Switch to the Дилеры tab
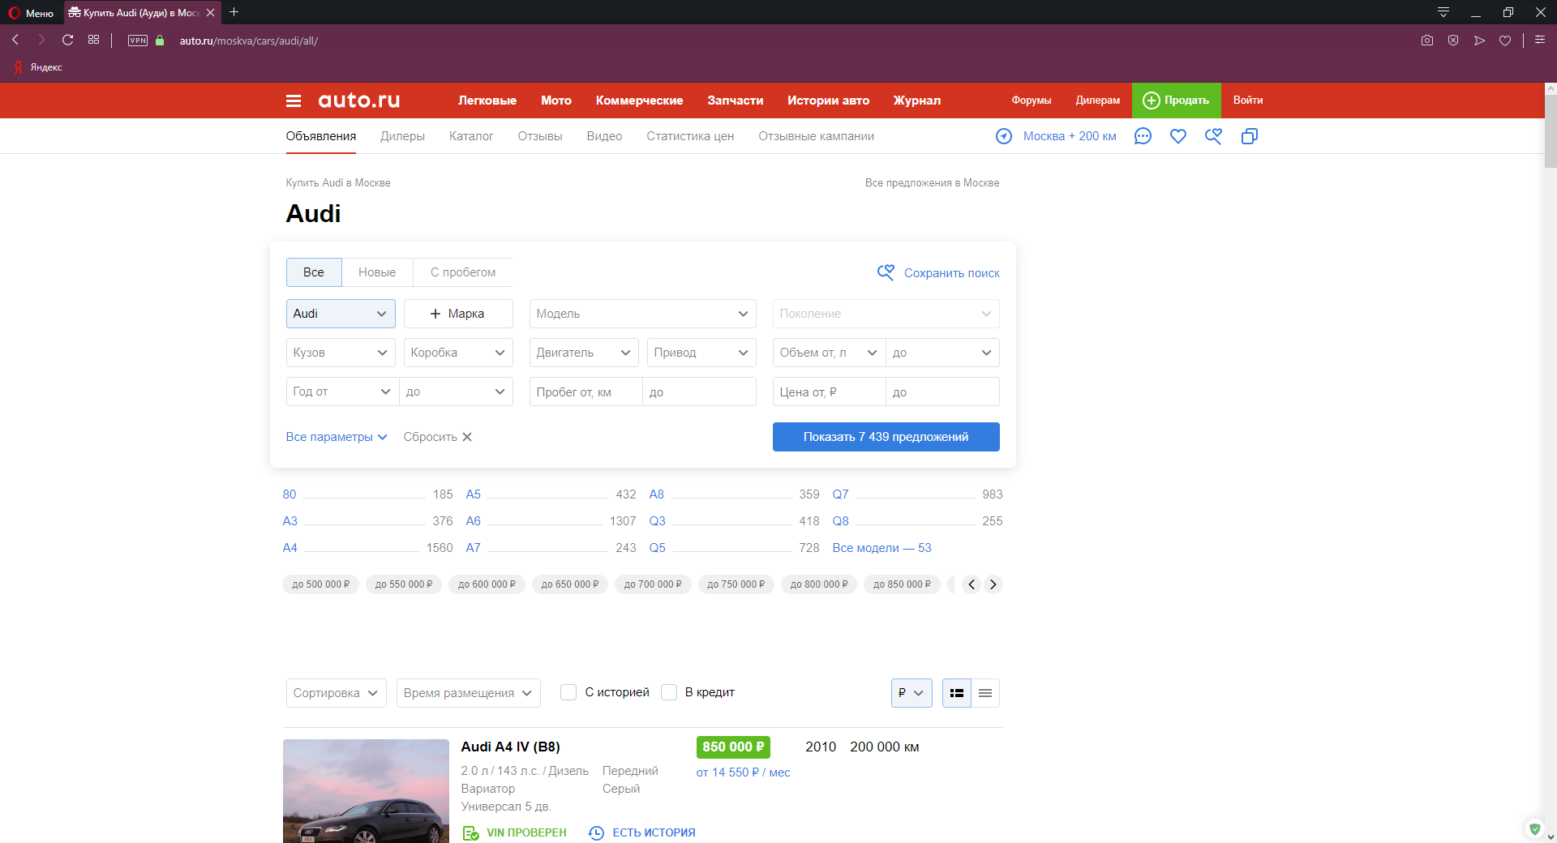This screenshot has width=1557, height=843. (x=402, y=136)
